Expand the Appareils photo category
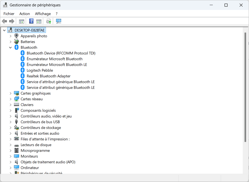This screenshot has height=182, width=249. click(10, 36)
